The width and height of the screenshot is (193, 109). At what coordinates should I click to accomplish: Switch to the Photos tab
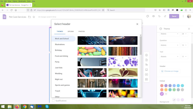click(81, 31)
